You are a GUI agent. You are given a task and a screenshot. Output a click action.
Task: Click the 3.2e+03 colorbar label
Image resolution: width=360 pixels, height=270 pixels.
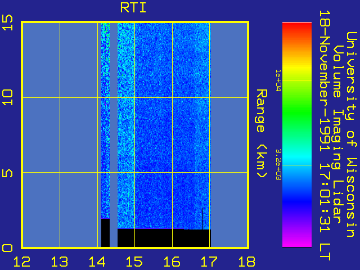click(x=278, y=164)
